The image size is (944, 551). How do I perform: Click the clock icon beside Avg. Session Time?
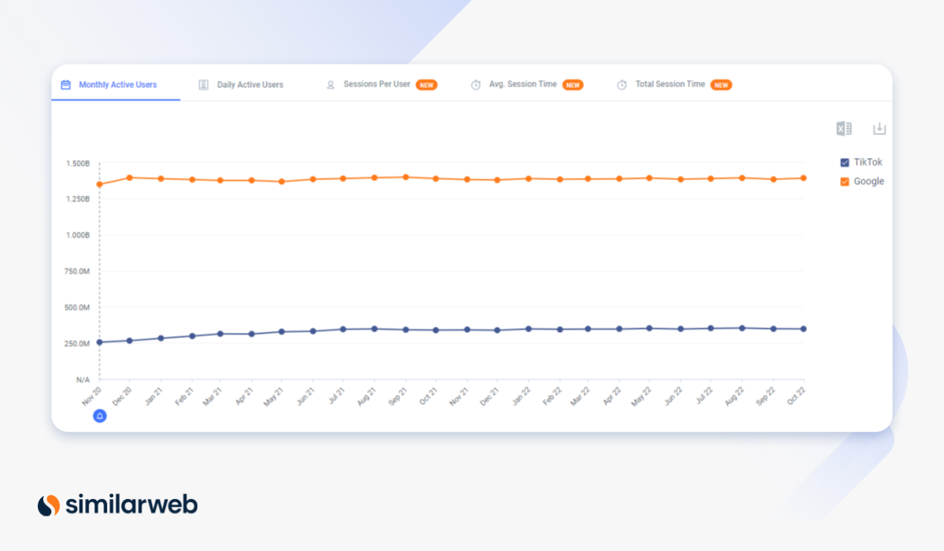(476, 85)
